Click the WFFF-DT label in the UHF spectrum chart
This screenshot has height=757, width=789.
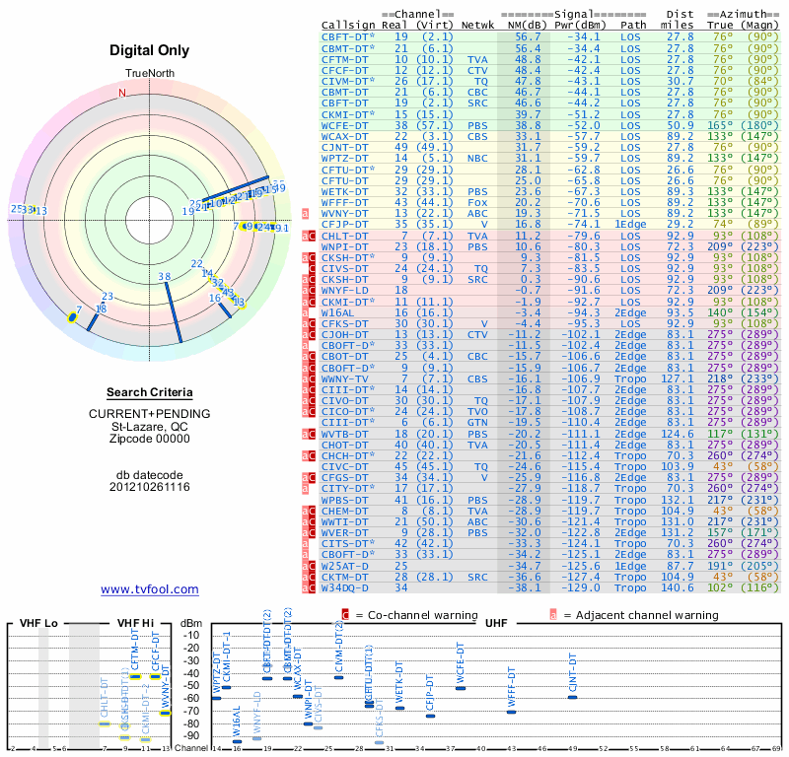[511, 687]
